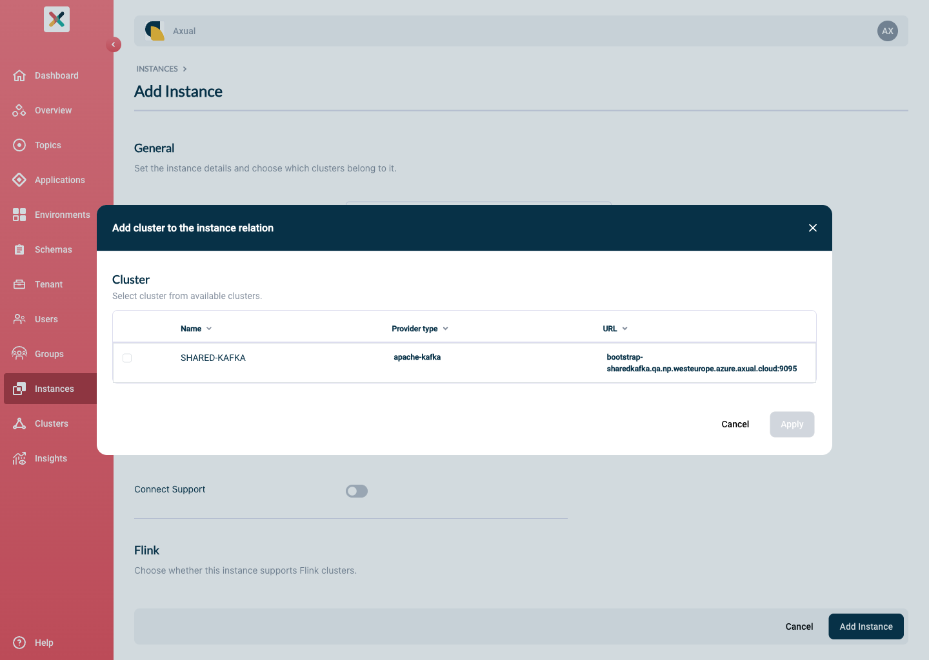Screen dimensions: 929x660
Task: Collapse the sidebar with the arrow button
Action: tap(114, 44)
